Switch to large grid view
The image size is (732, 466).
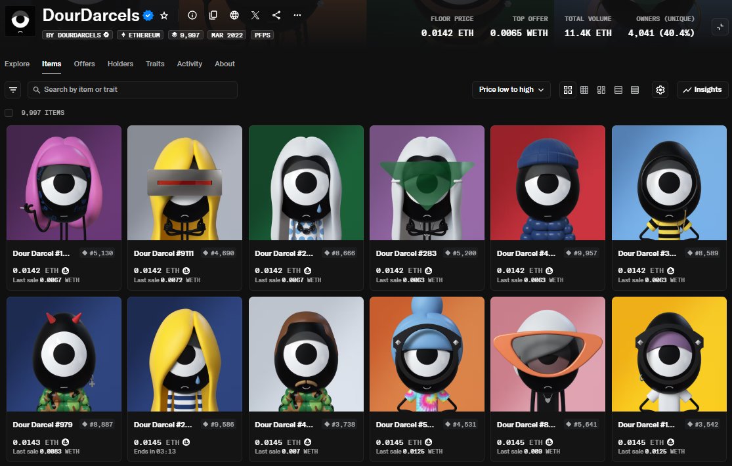point(568,90)
